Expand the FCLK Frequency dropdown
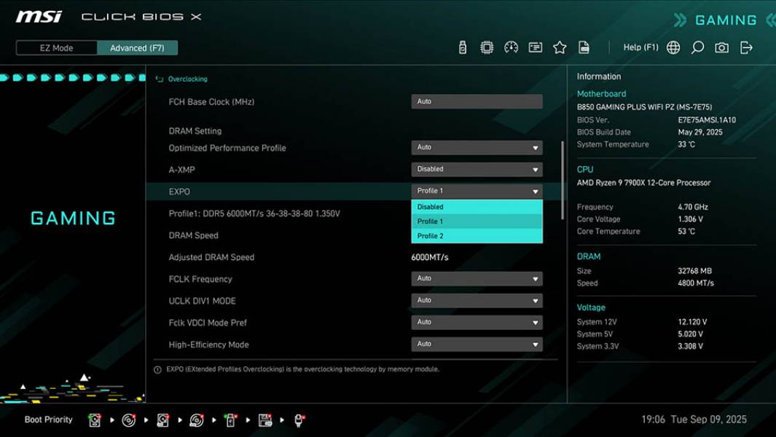The width and height of the screenshot is (776, 437). 477,278
